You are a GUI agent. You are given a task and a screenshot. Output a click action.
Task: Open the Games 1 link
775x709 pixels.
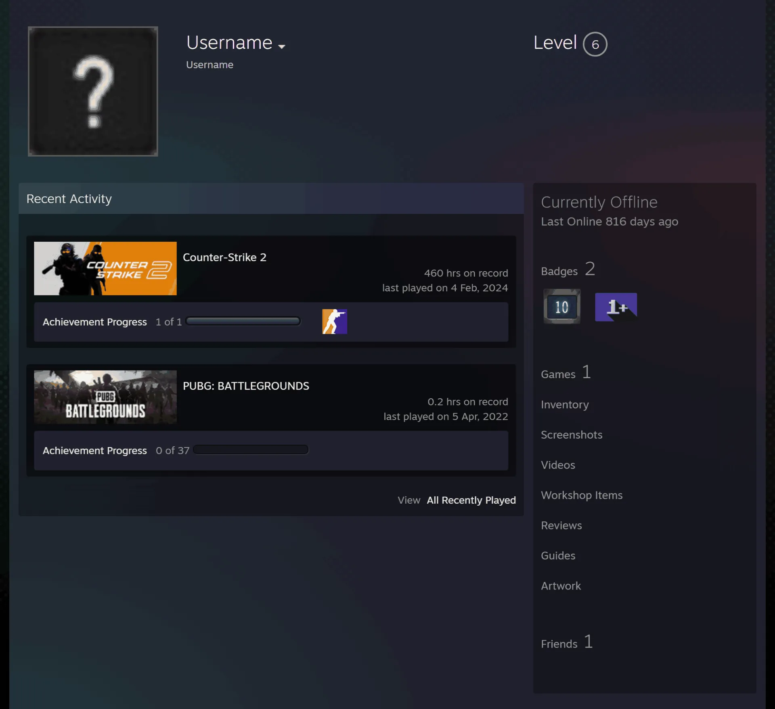tap(566, 372)
